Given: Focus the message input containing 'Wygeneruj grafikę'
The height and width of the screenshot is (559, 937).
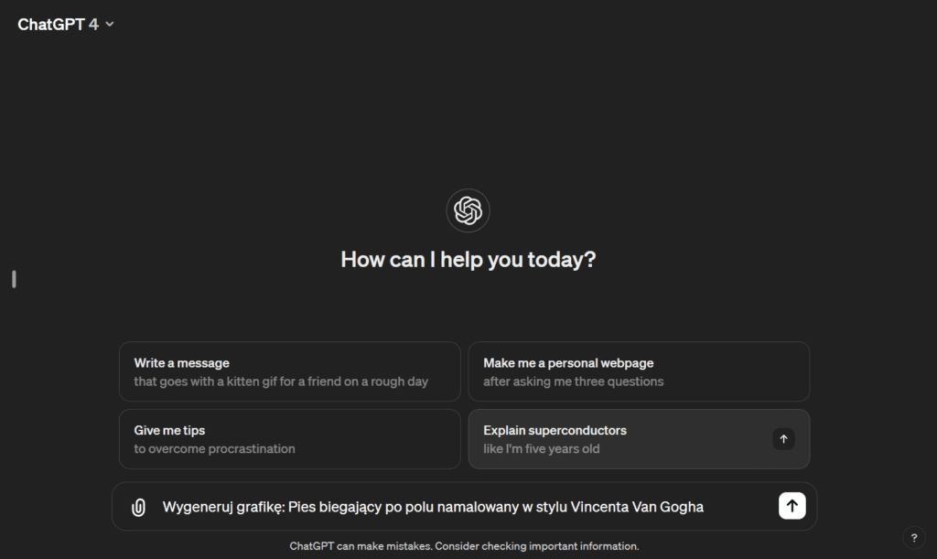Looking at the screenshot, I should pos(458,507).
